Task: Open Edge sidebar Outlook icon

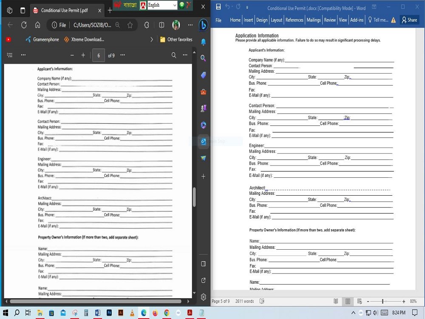Action: (x=203, y=141)
